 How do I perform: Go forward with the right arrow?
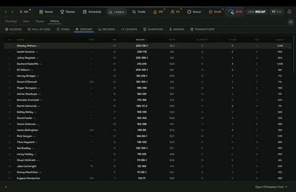12,12
